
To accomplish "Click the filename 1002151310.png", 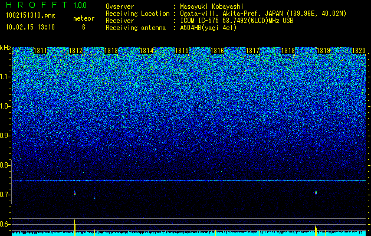I will coord(31,15).
